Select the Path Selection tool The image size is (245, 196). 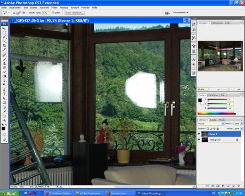pyautogui.click(x=4, y=98)
